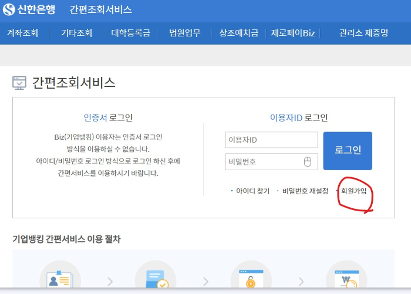This screenshot has width=411, height=294.
Task: Open the 대학등록금 menu
Action: tap(130, 33)
